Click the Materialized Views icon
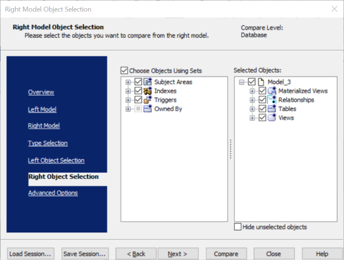 [272, 90]
